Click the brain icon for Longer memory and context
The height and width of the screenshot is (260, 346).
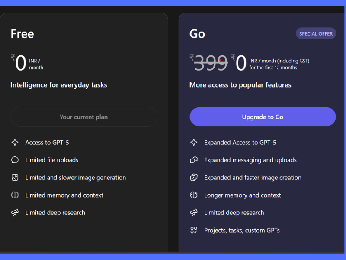(194, 195)
